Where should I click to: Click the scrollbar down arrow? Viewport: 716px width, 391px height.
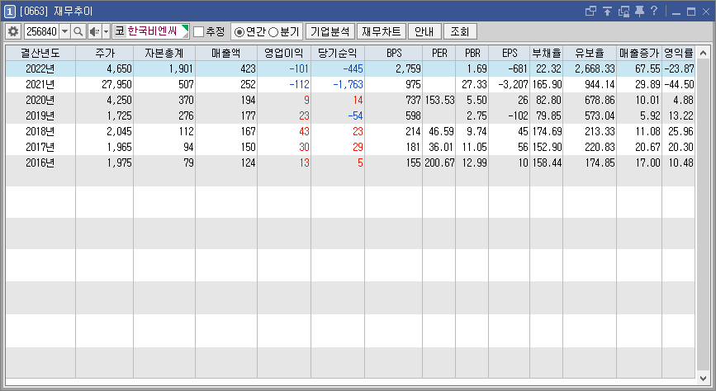[704, 379]
